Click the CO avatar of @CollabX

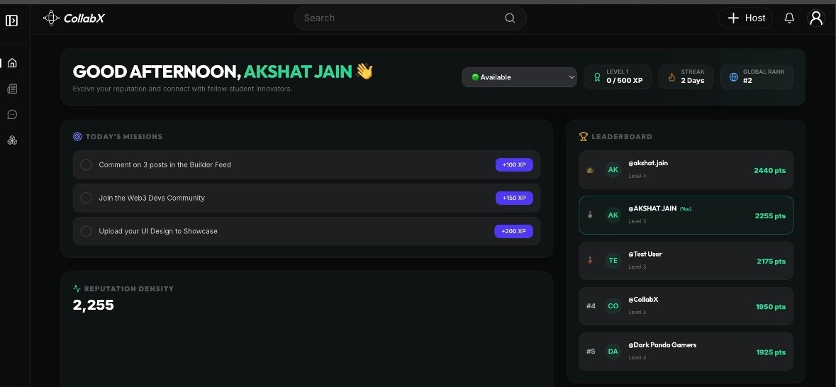coord(613,306)
